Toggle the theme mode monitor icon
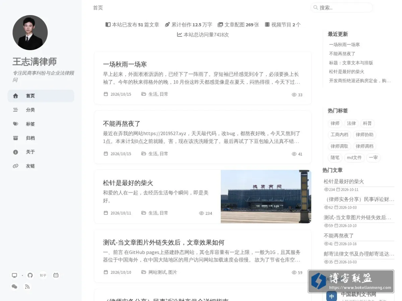 [x=14, y=275]
